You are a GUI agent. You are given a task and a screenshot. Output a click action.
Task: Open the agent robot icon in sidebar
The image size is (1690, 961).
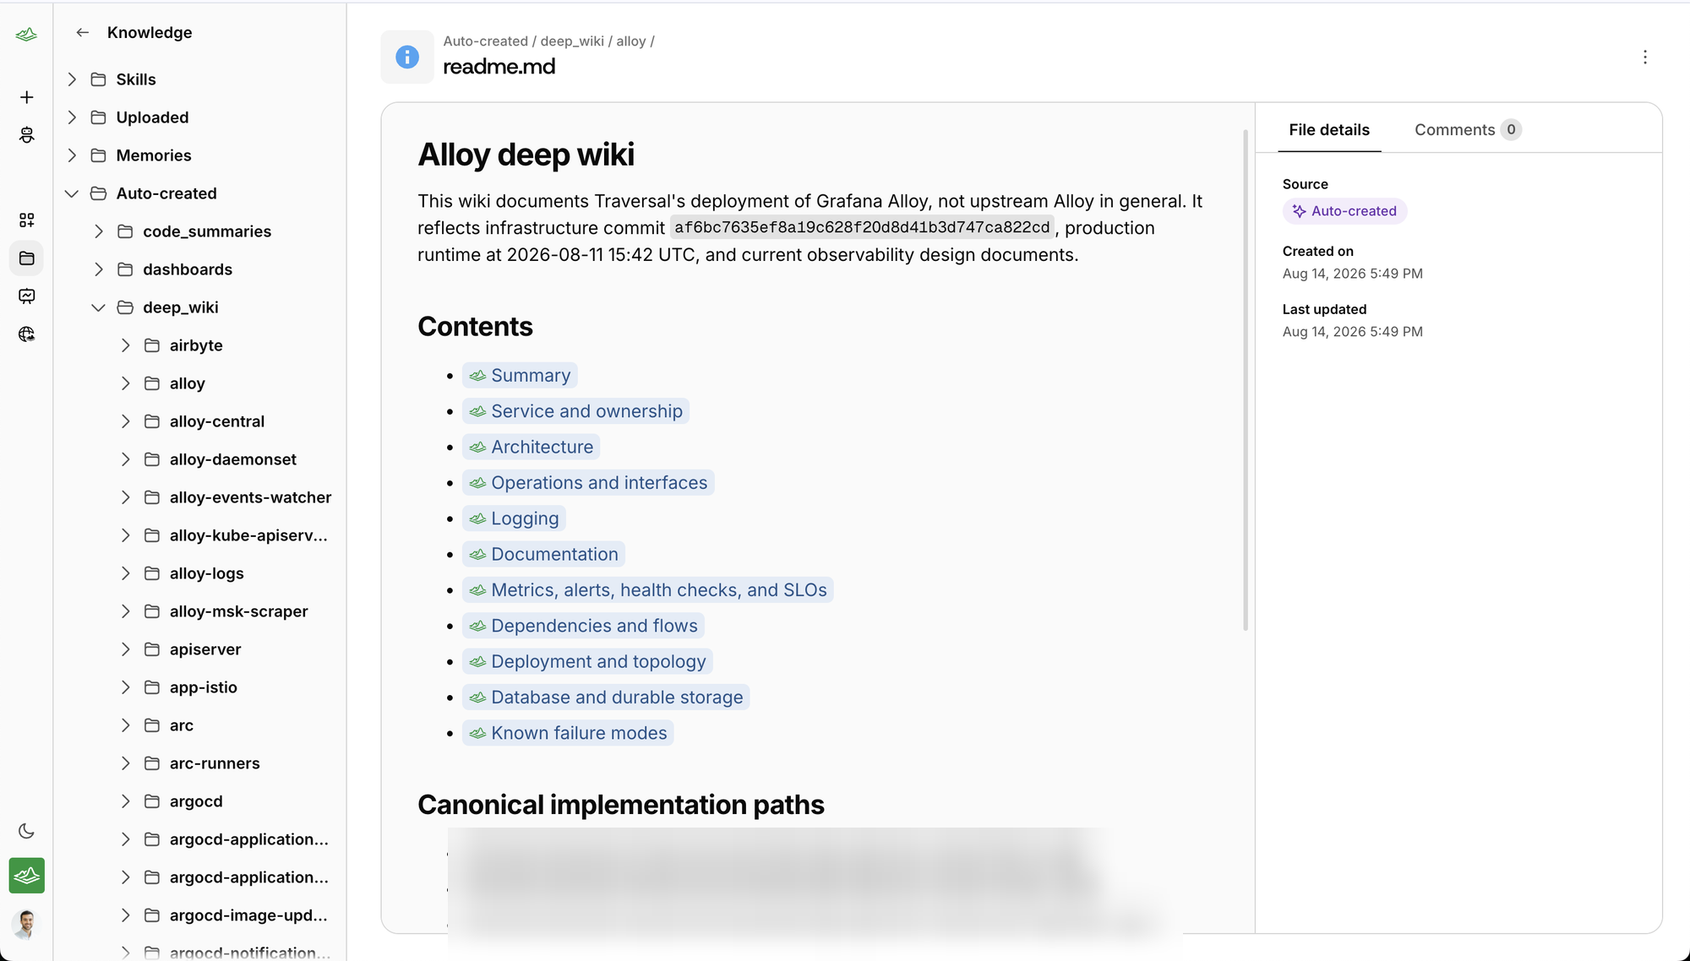pyautogui.click(x=26, y=135)
